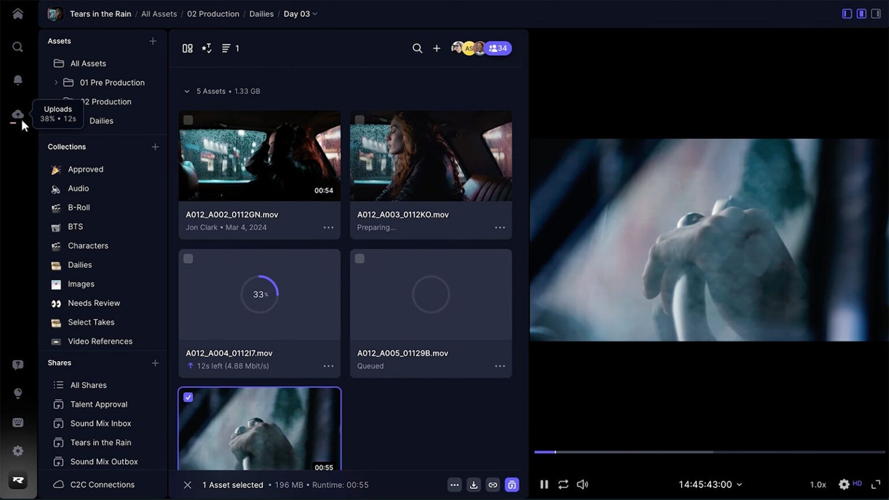Switch asset view layout icon
This screenshot has height=500, width=889.
click(188, 49)
